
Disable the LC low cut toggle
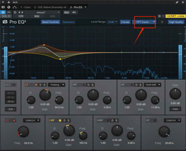point(14,120)
